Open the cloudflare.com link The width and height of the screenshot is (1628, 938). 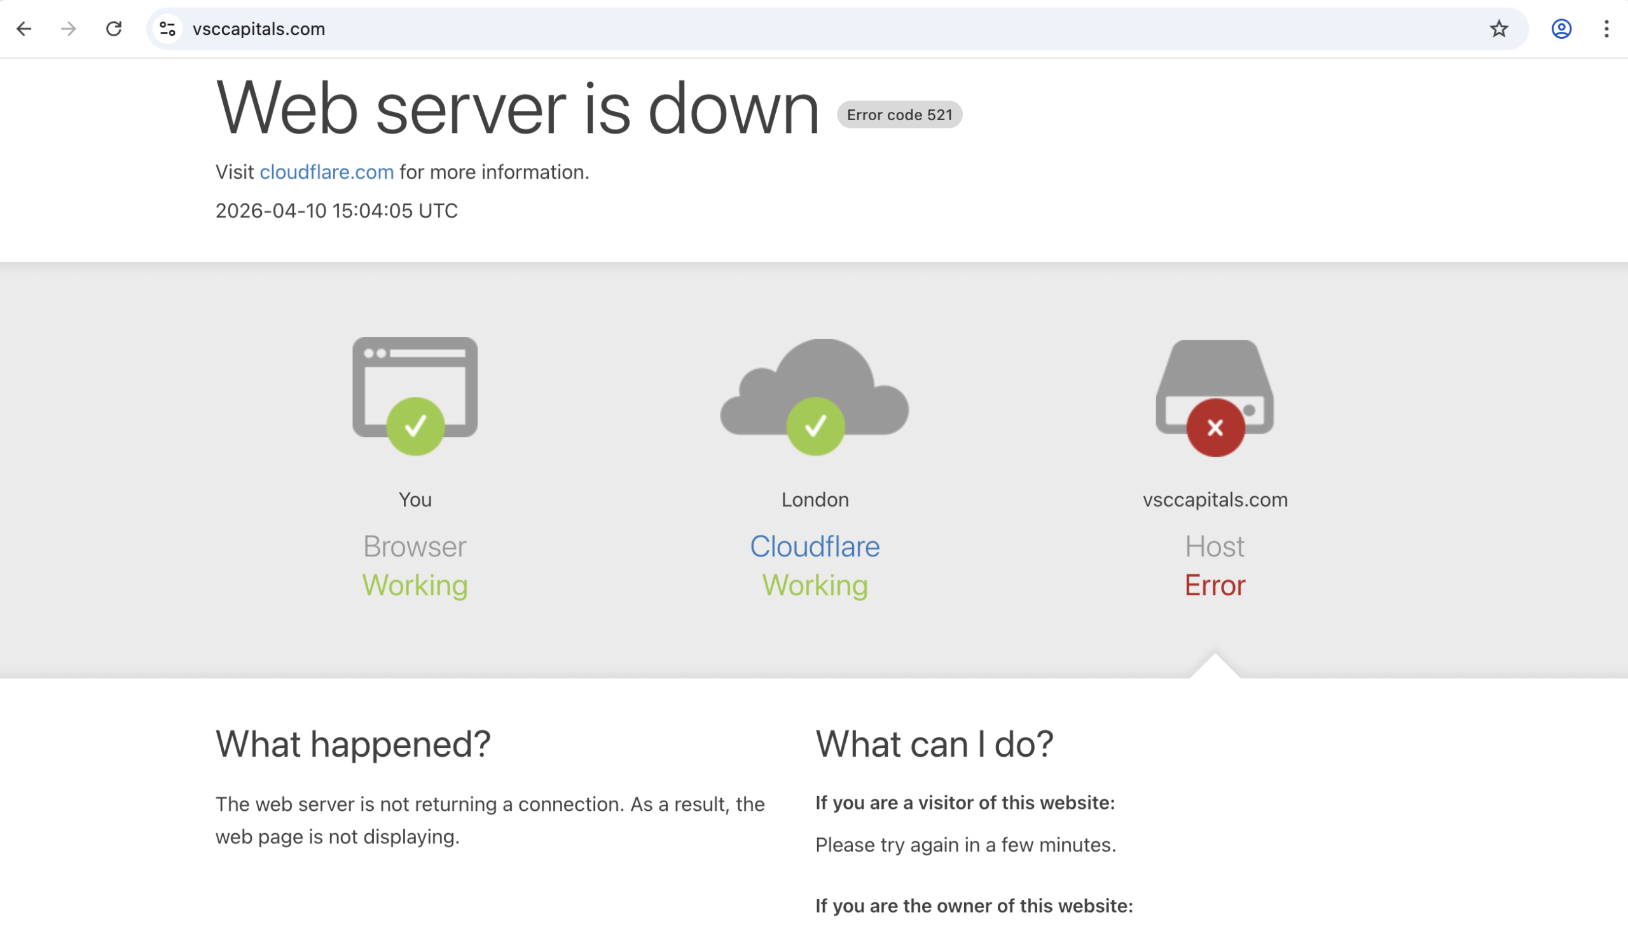pyautogui.click(x=327, y=172)
